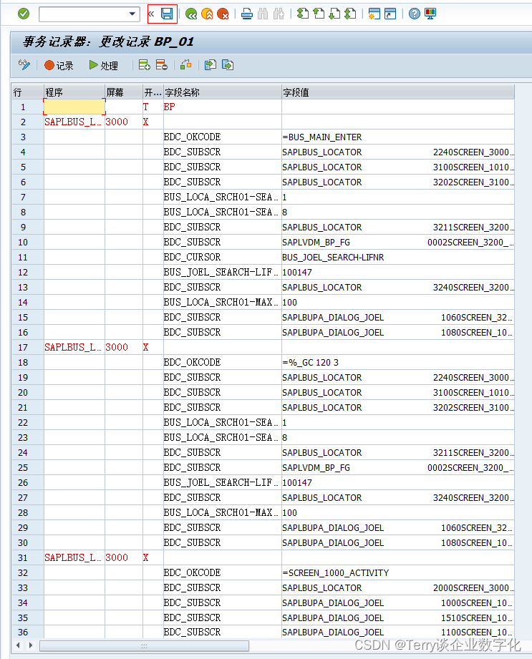This screenshot has width=532, height=659.
Task: Click the horizontal scrollbar thumb
Action: pos(144,645)
